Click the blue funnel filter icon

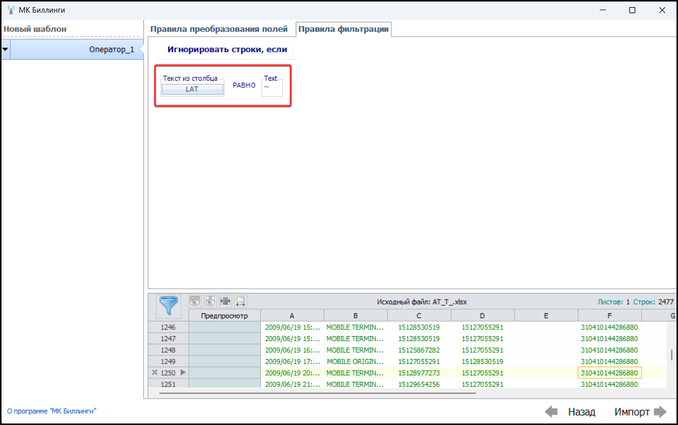[x=168, y=306]
